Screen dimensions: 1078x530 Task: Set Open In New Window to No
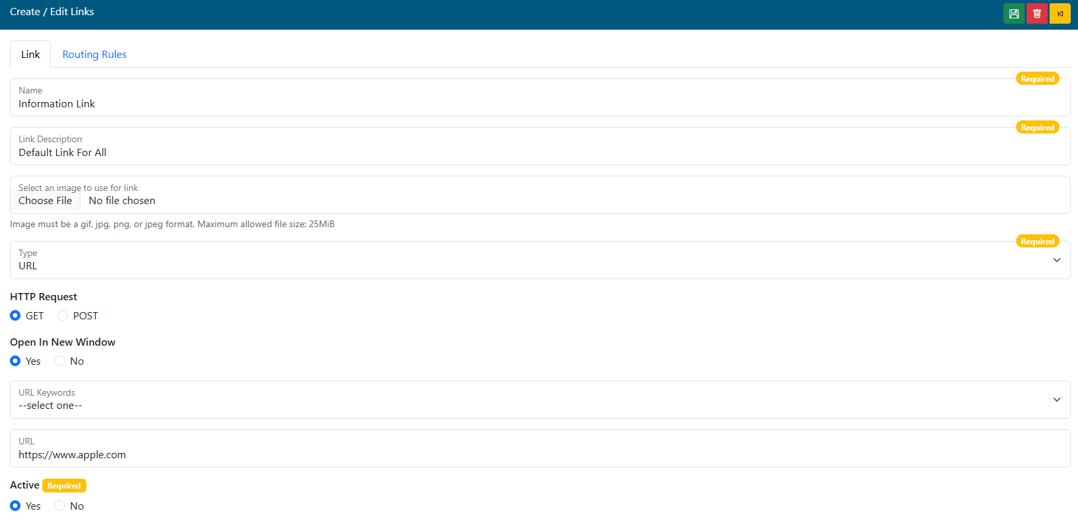59,361
